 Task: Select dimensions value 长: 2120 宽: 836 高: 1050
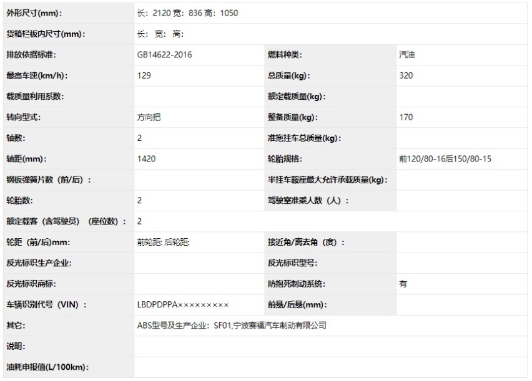tap(187, 13)
